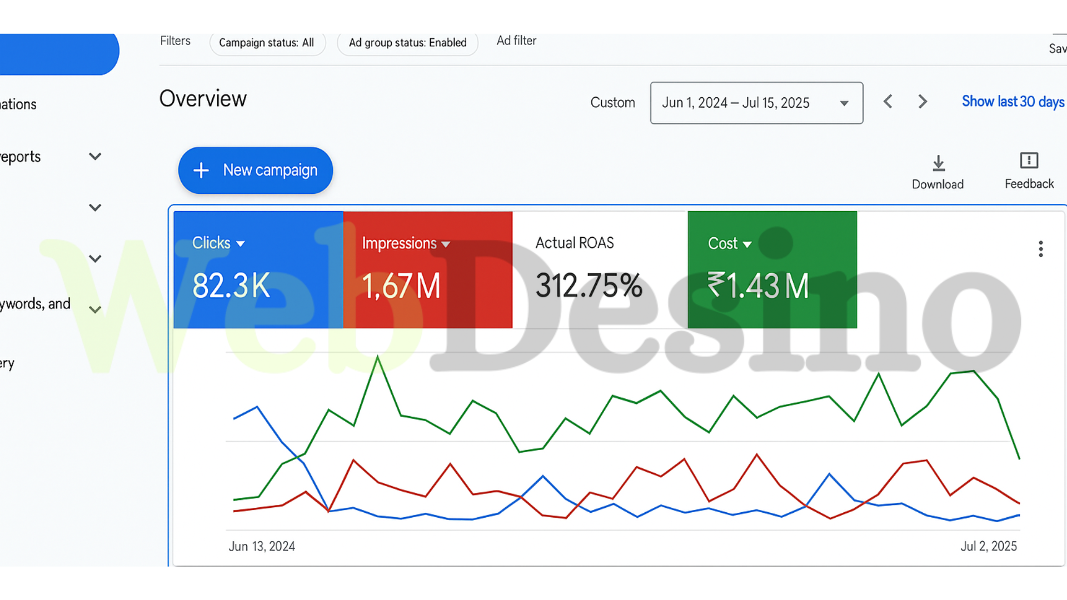Click the Show last 30 days link
This screenshot has height=600, width=1067.
tap(1013, 102)
